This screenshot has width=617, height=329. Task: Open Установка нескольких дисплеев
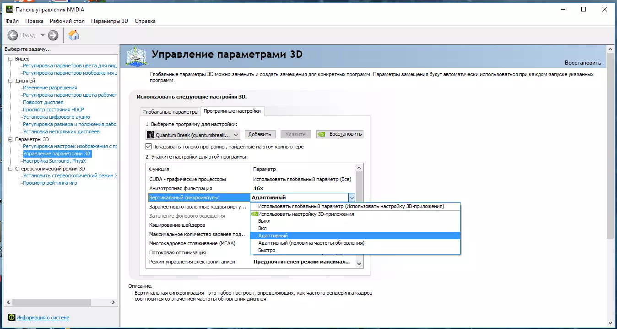pos(61,132)
